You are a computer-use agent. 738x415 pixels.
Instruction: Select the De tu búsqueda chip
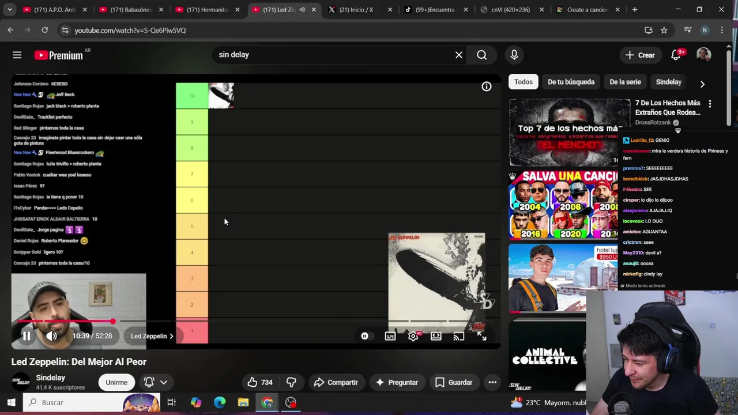[571, 82]
